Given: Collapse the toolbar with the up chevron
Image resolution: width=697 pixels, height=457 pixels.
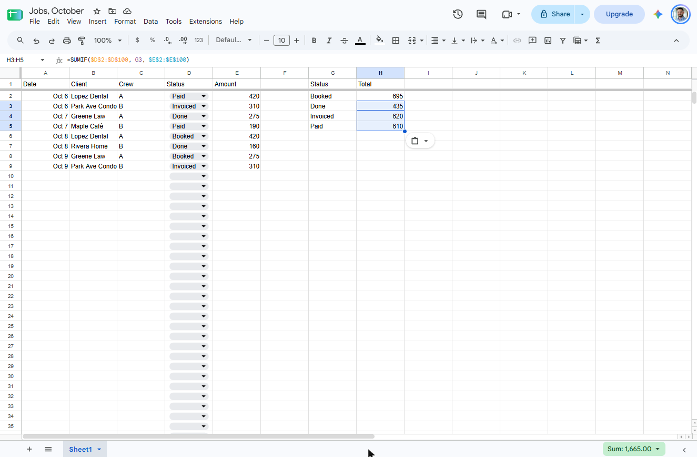Looking at the screenshot, I should coord(676,41).
